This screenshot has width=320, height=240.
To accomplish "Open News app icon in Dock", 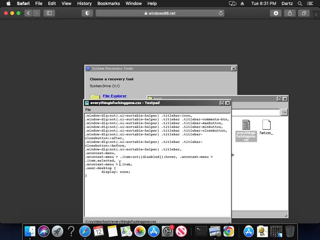I will (181, 231).
